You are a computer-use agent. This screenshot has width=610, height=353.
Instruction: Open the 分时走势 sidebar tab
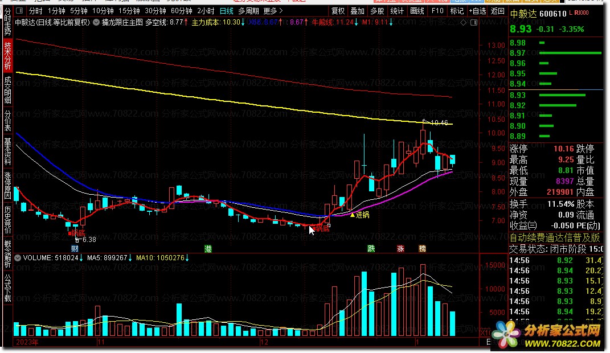point(8,22)
